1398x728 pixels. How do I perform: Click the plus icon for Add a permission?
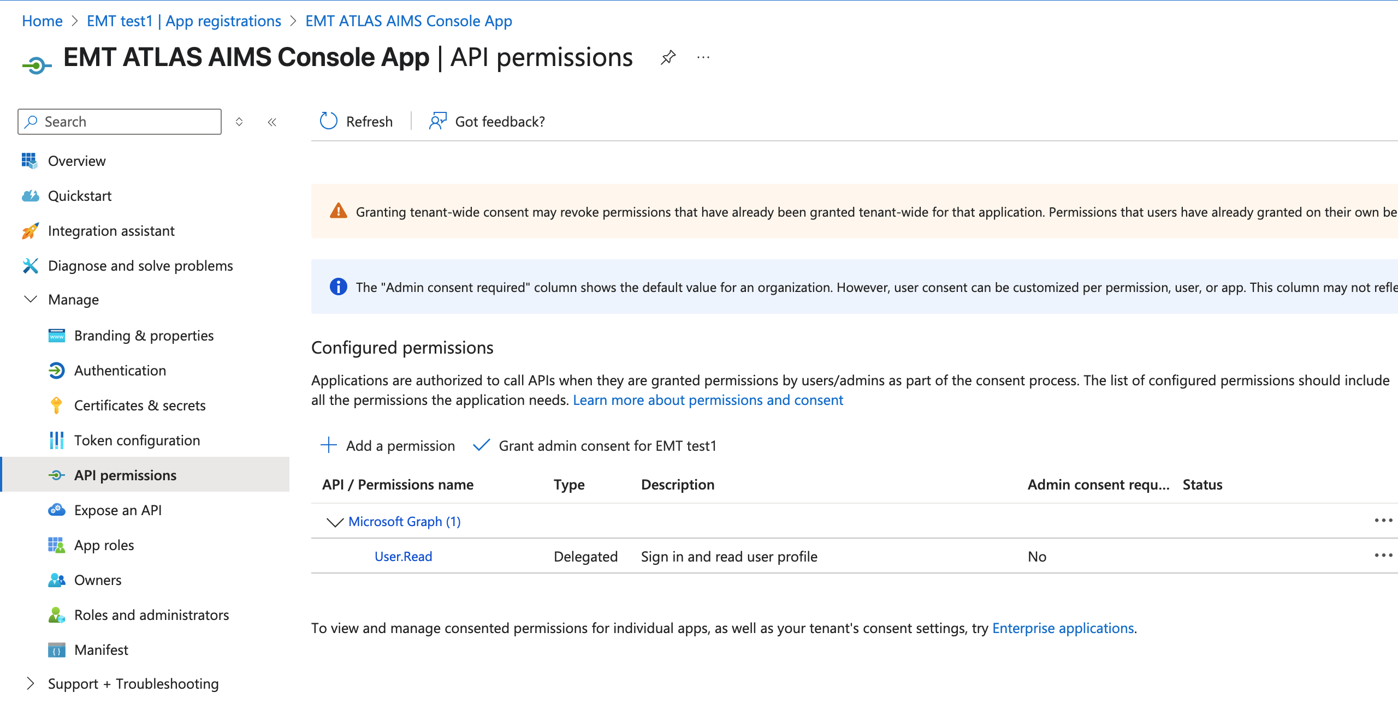pos(329,445)
